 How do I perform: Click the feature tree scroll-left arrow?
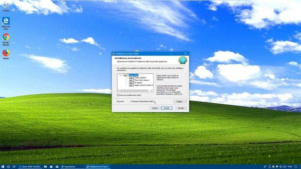pyautogui.click(x=119, y=91)
